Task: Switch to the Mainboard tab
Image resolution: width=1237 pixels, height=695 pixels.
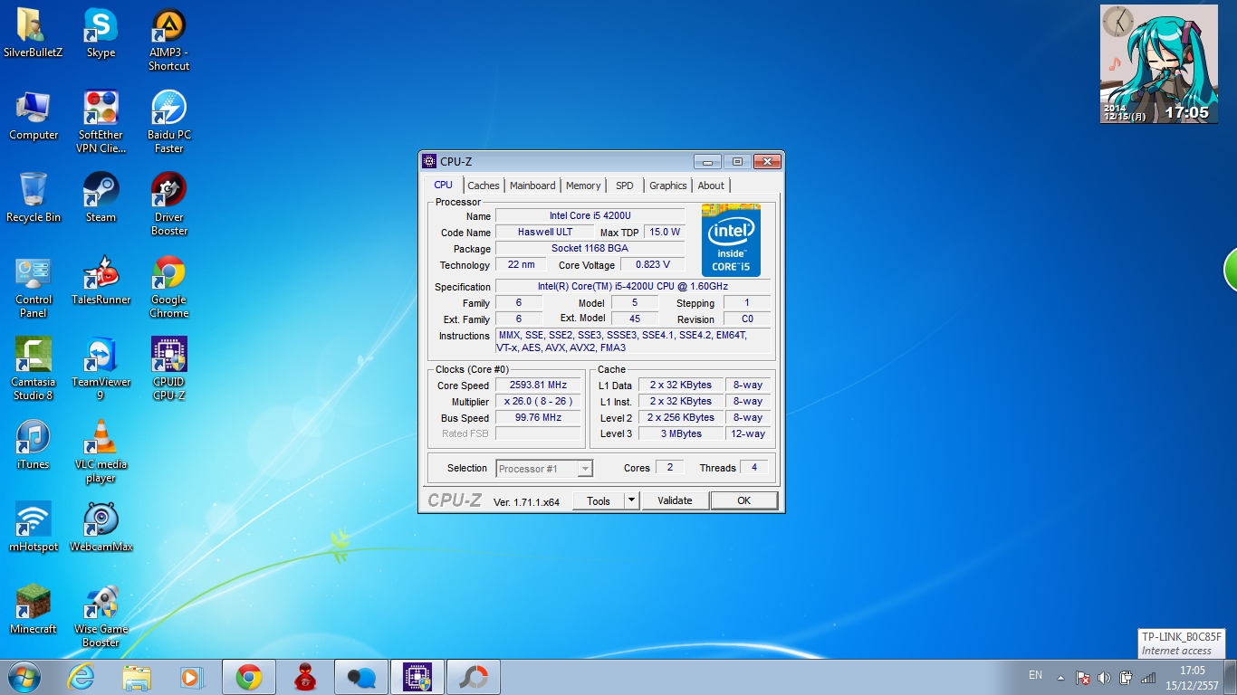Action: [x=532, y=186]
